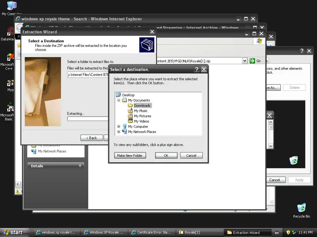This screenshot has width=317, height=237.
Task: Open the address bar dropdown arrow
Action: click(x=245, y=61)
